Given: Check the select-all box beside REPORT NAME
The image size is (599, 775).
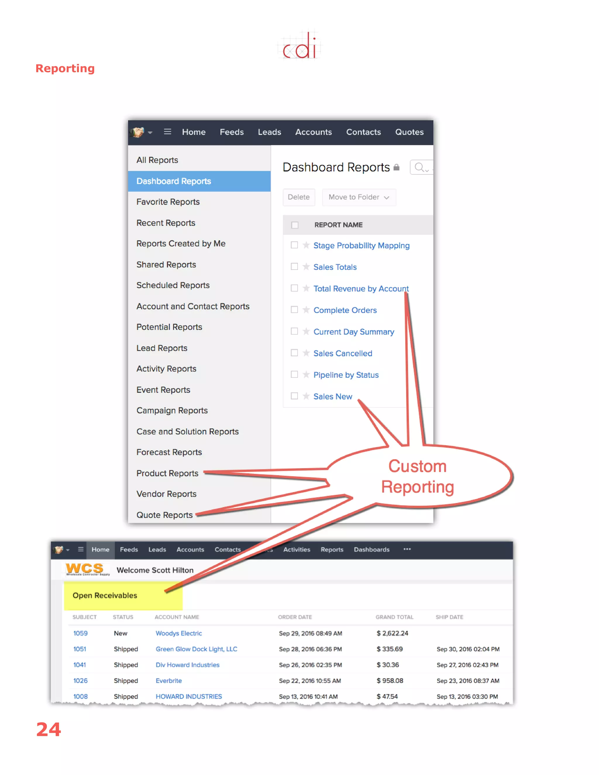Looking at the screenshot, I should (295, 225).
